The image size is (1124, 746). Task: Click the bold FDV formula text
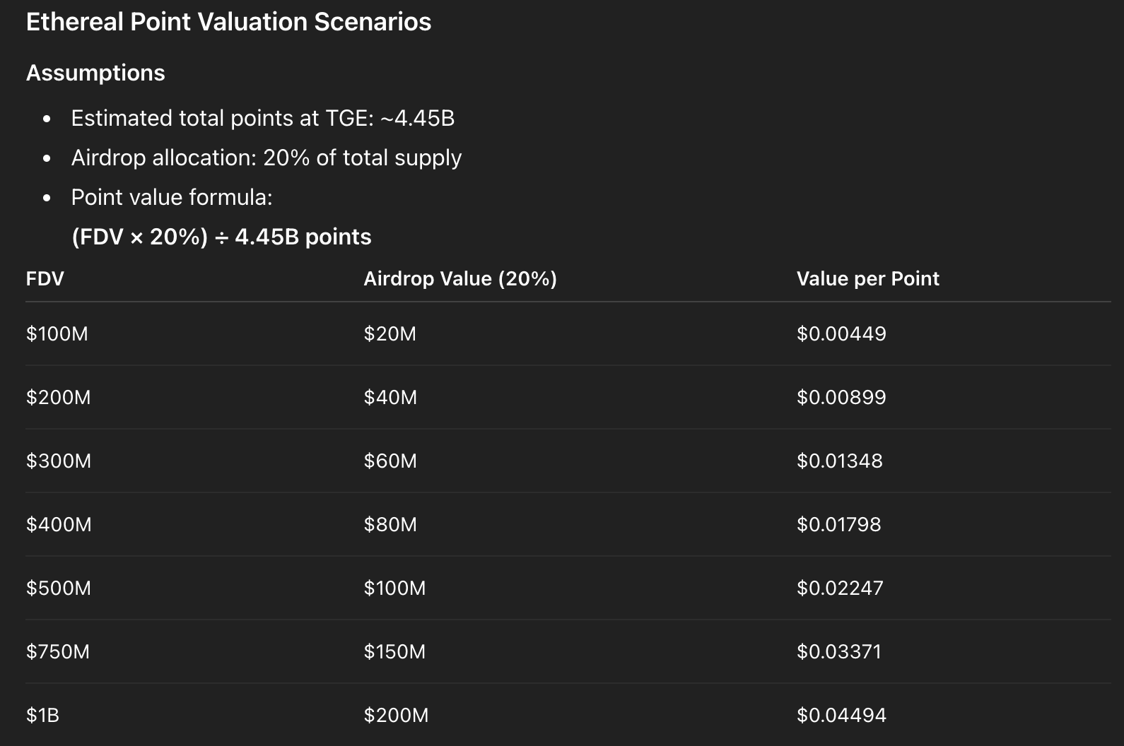tap(221, 237)
